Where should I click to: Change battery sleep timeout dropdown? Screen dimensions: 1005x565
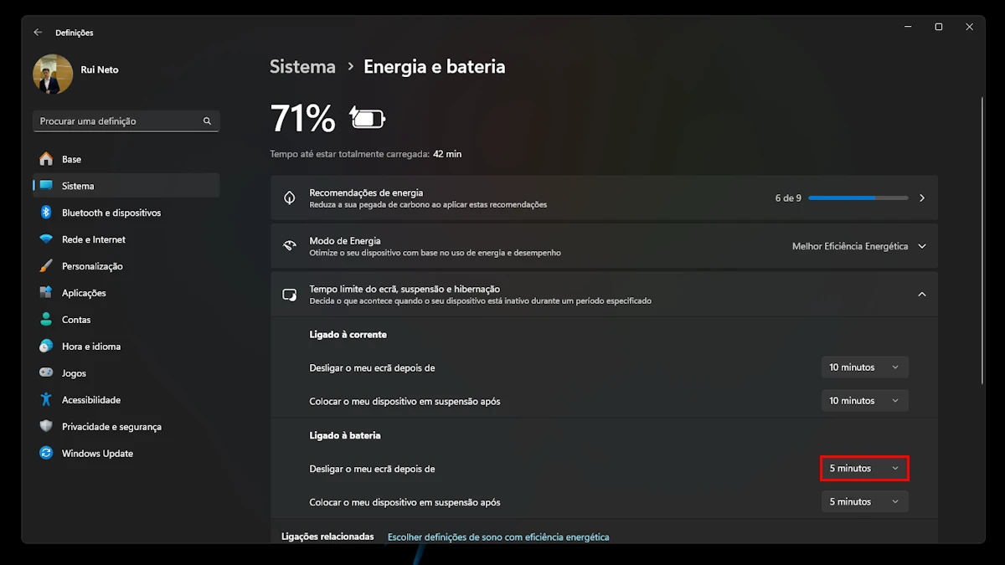(x=864, y=502)
